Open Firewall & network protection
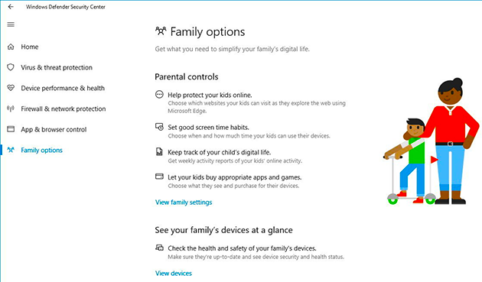 coord(64,109)
